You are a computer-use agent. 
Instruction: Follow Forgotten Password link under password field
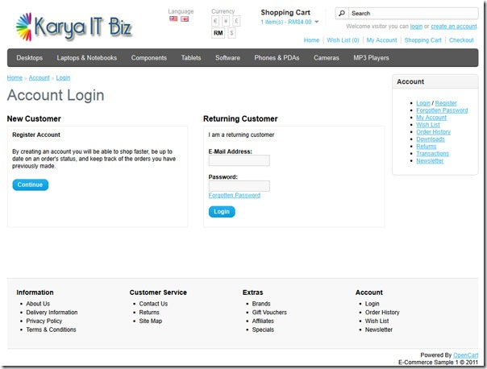[x=235, y=195]
